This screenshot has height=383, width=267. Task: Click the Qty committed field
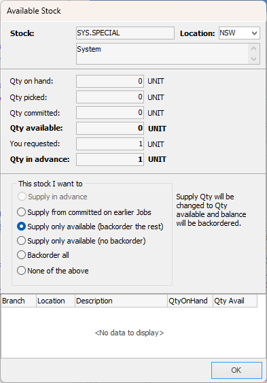(x=110, y=113)
